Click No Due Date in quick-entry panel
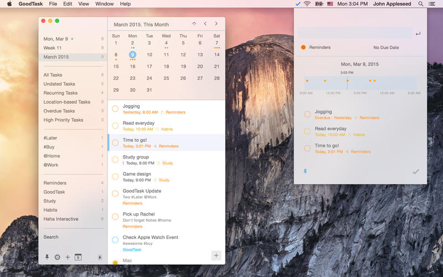 click(386, 48)
